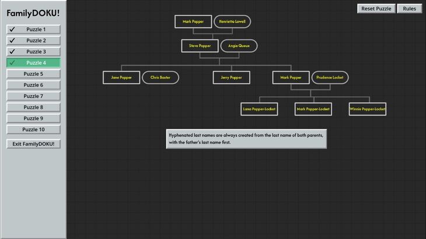Open Puzzle 5
The image size is (426, 239).
pyautogui.click(x=33, y=74)
